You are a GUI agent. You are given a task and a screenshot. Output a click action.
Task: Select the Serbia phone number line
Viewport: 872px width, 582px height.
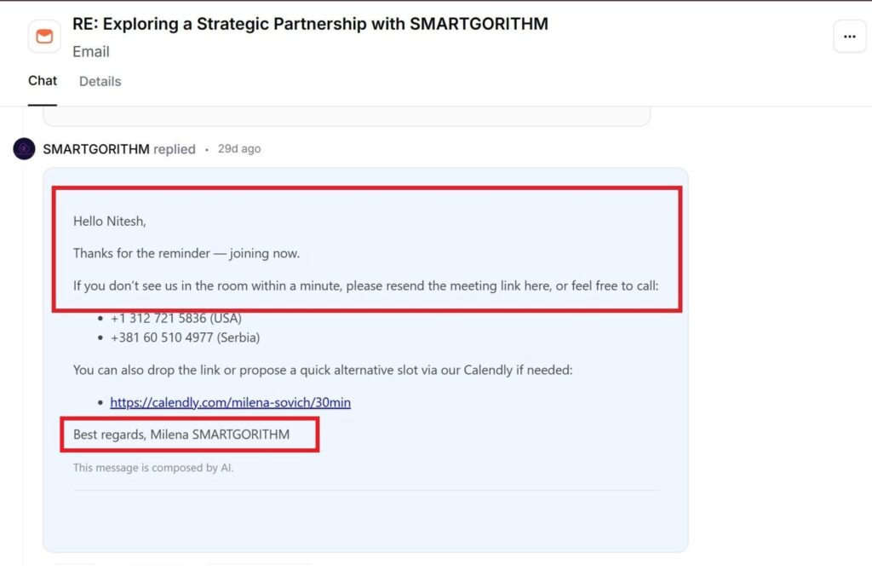[185, 337]
